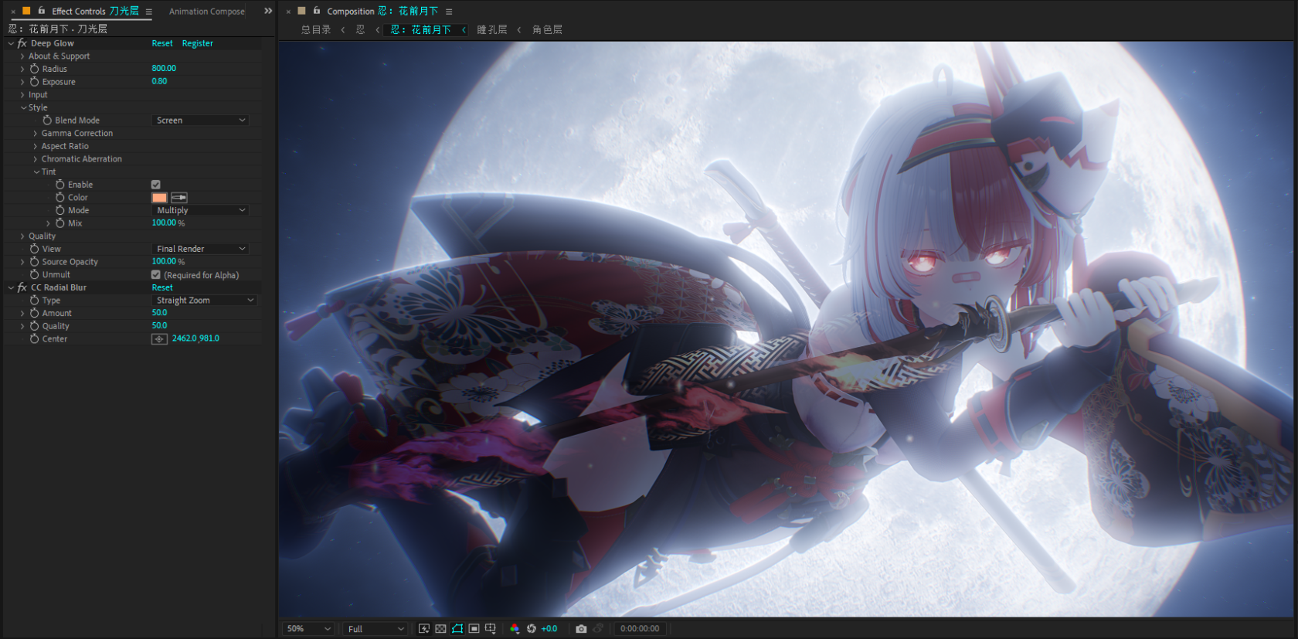
Task: Open Show Channel color management icon
Action: click(515, 629)
